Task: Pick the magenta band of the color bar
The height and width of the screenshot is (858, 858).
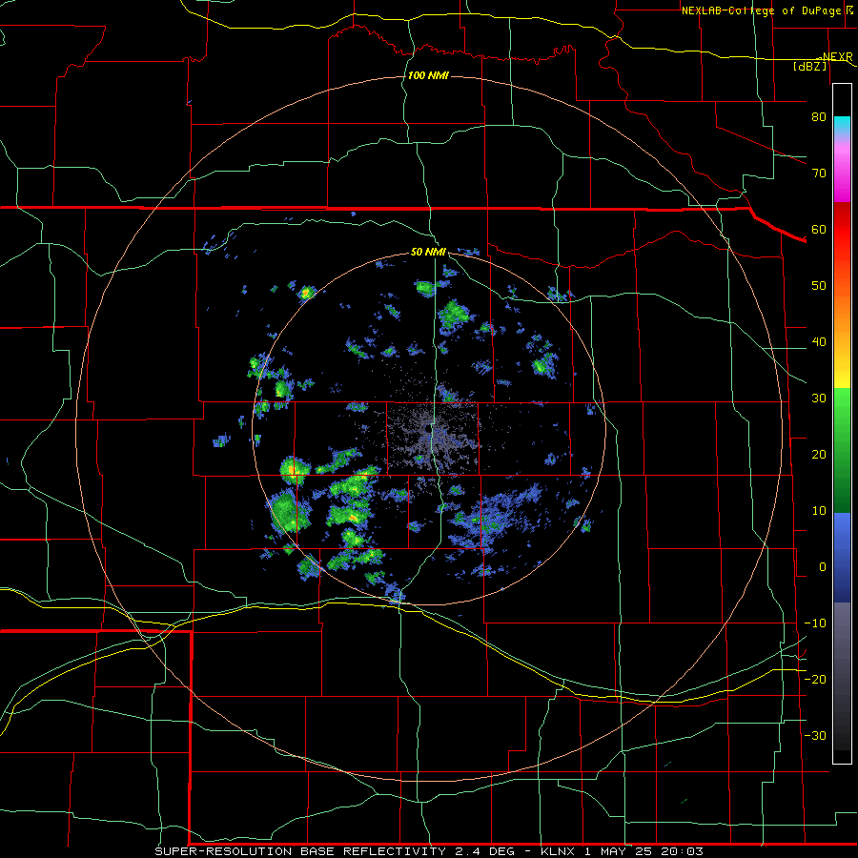Action: (x=842, y=173)
